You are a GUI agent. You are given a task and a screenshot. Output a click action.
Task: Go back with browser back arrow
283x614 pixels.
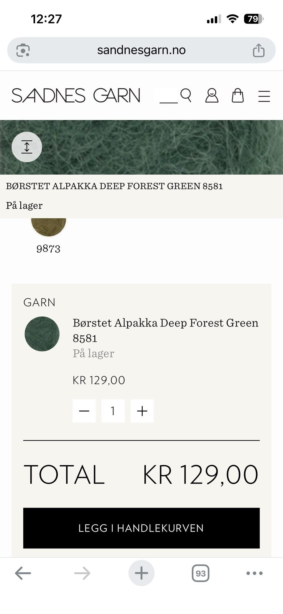(x=23, y=573)
